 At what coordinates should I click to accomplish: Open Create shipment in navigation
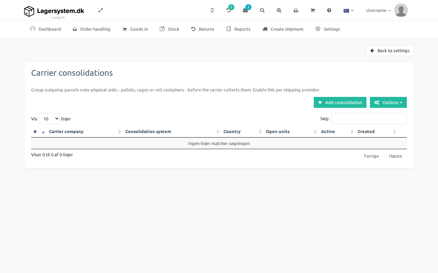point(283,29)
